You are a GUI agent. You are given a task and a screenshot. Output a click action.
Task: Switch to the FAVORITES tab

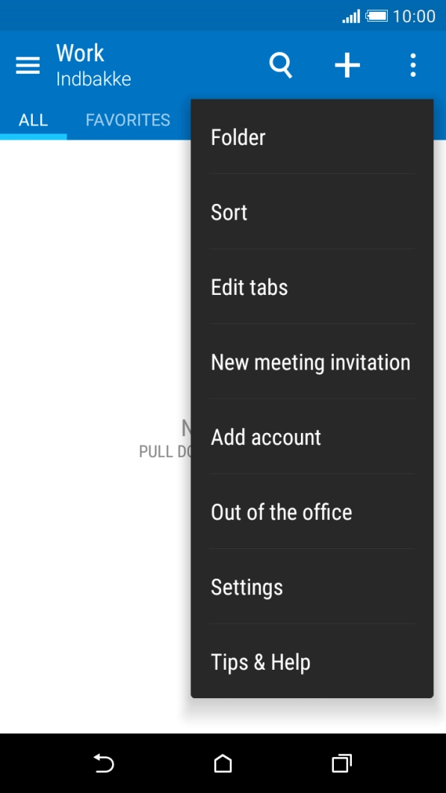pyautogui.click(x=127, y=119)
